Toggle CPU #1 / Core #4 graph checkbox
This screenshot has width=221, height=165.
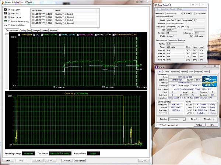(95, 35)
